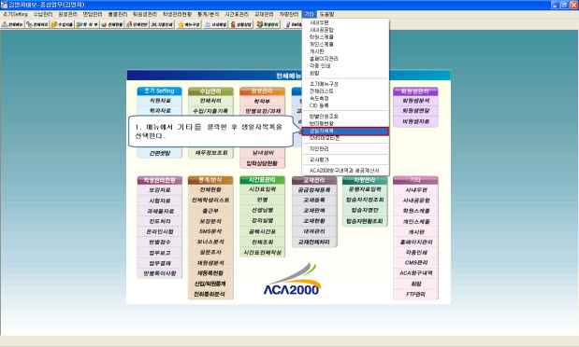Open 온라인시험 tile
The image size is (579, 347).
pyautogui.click(x=160, y=231)
